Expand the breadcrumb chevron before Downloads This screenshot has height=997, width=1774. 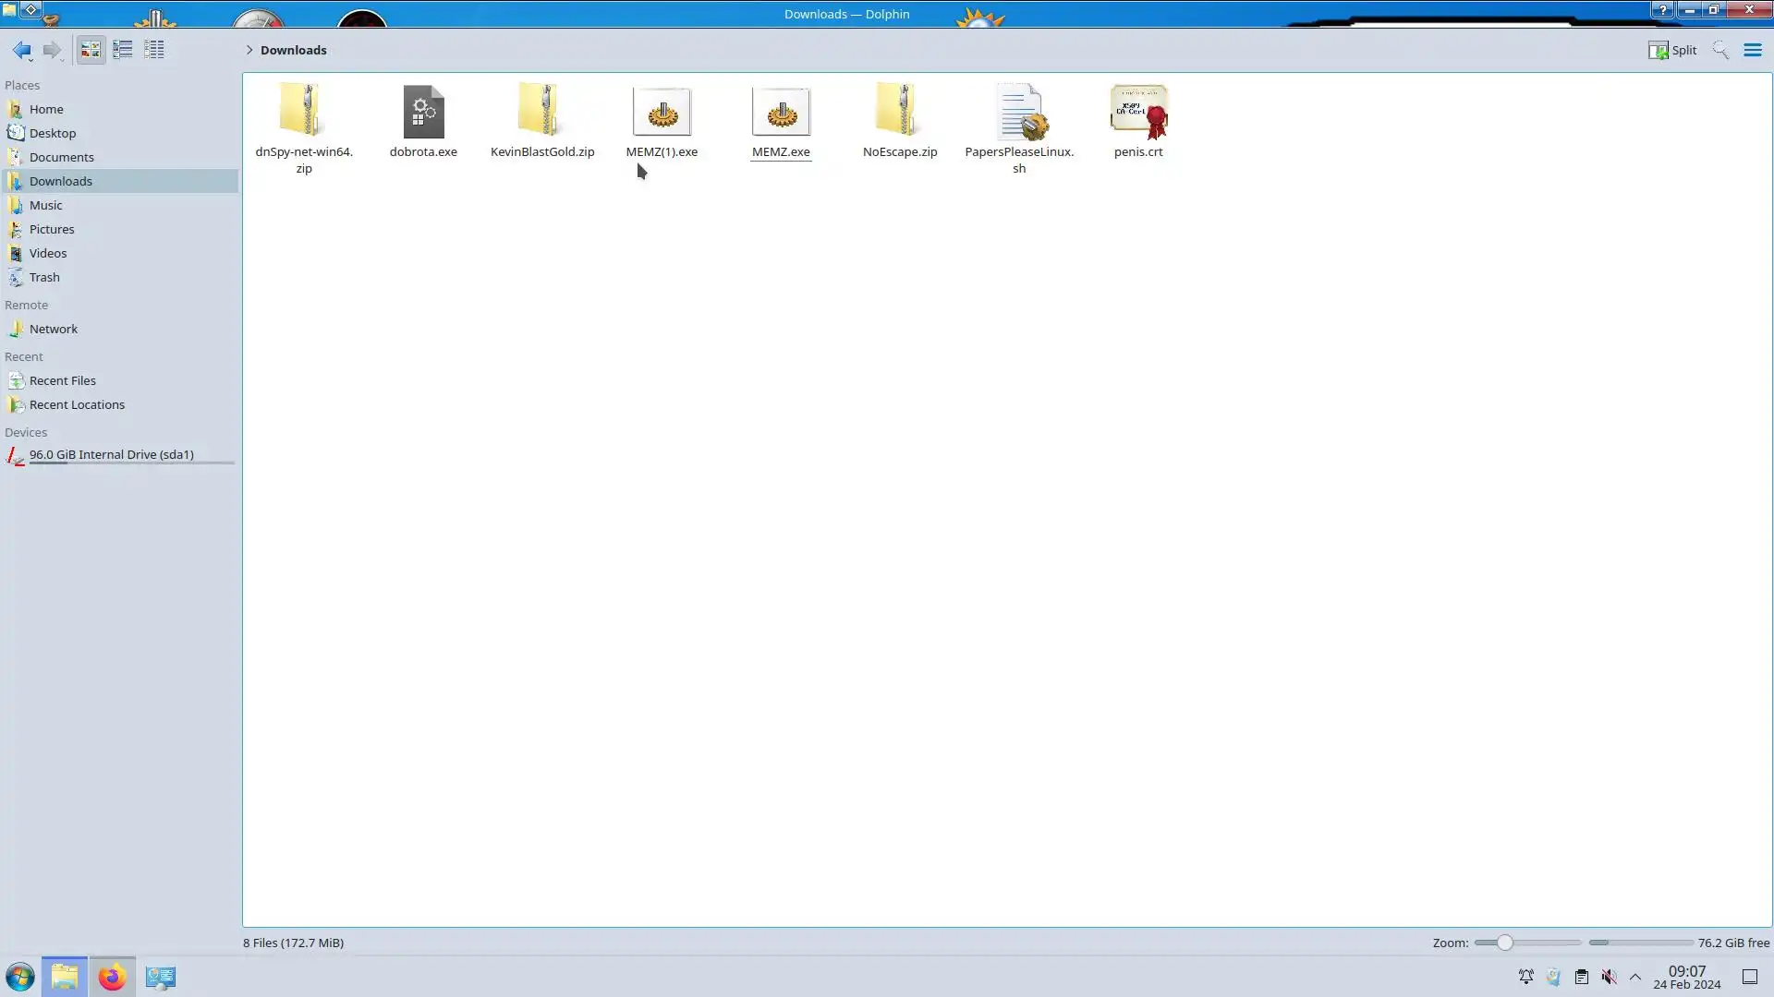tap(249, 50)
